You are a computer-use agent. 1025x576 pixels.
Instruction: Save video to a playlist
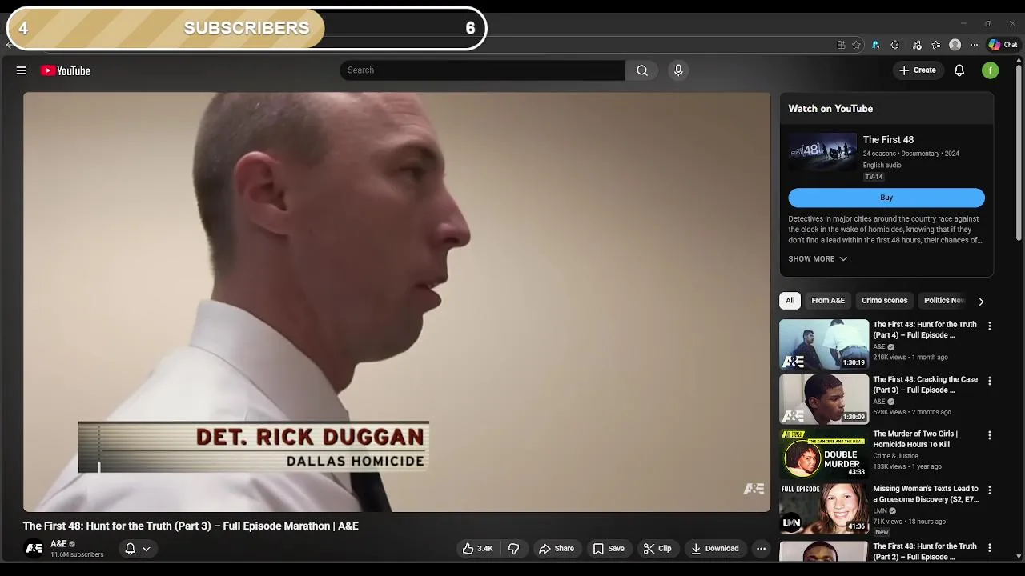[x=609, y=549]
